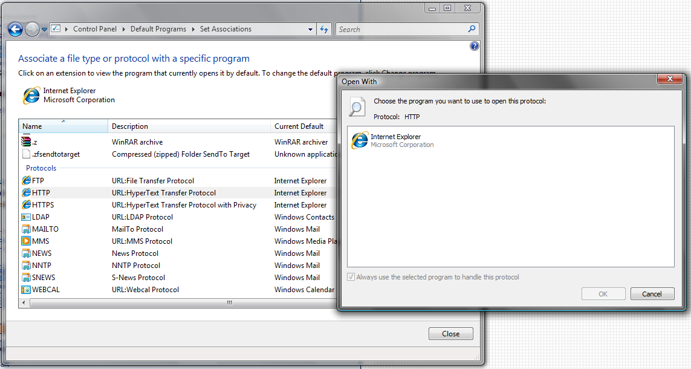The image size is (691, 369).
Task: Click the address bar Control Panel icon
Action: pos(56,28)
